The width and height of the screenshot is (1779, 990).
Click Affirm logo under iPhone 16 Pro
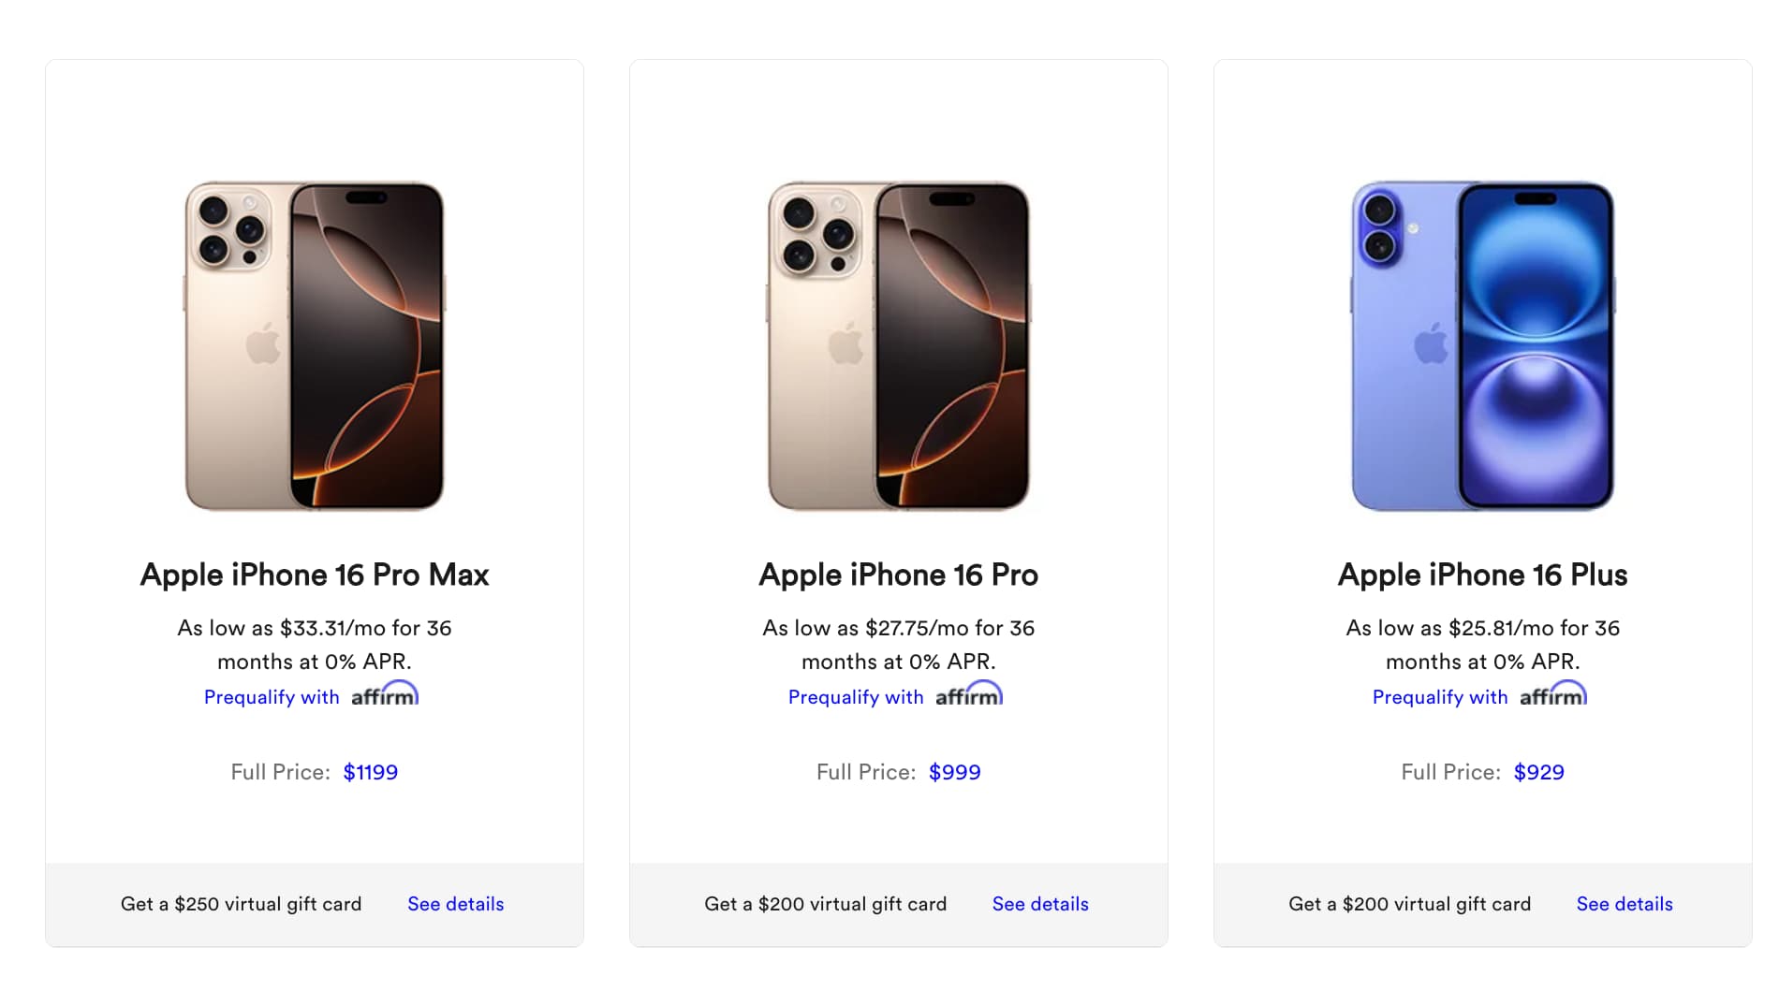[969, 695]
